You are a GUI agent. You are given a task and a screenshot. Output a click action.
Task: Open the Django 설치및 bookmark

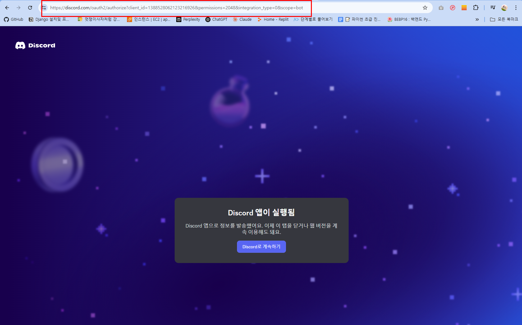49,19
